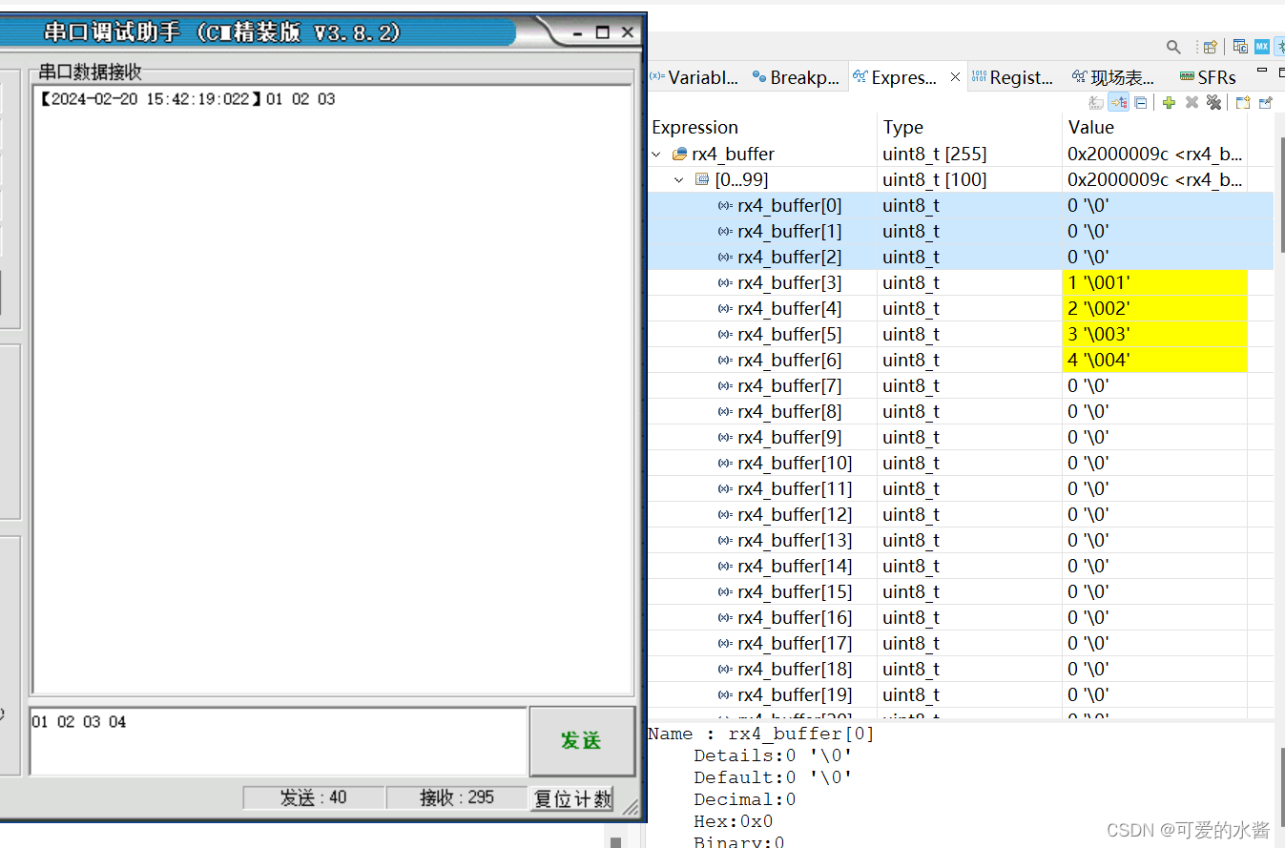Click the Open New Expressions View icon

click(1243, 102)
